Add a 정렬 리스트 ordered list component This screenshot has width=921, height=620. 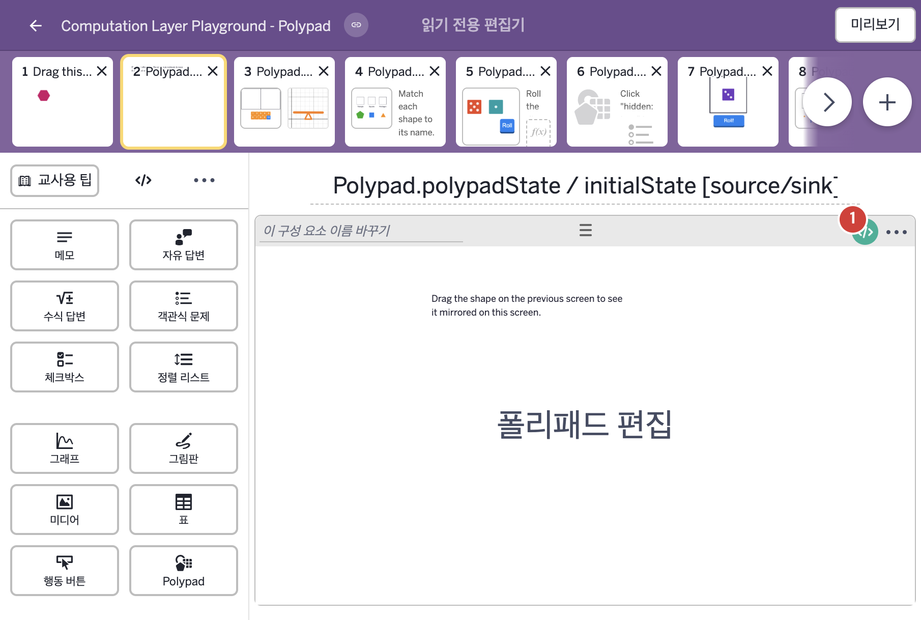pyautogui.click(x=184, y=367)
